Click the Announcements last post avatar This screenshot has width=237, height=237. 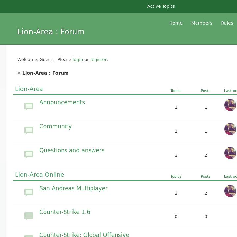[x=230, y=105]
